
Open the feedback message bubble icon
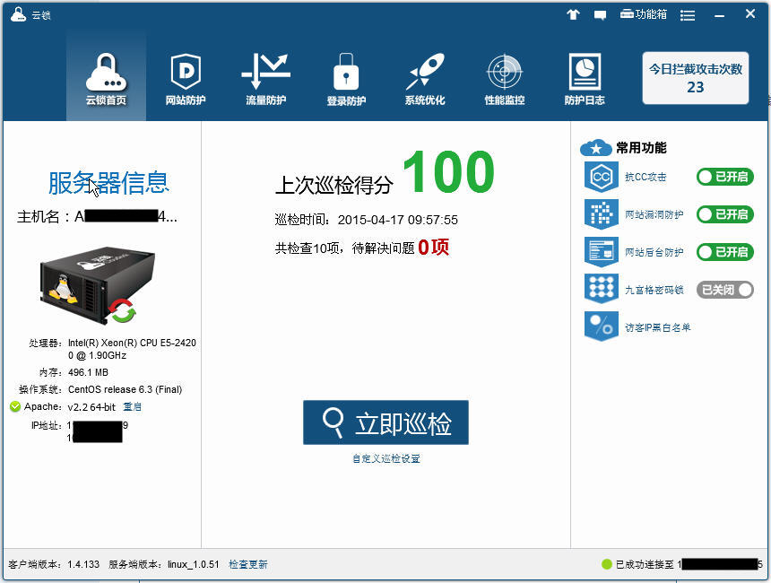click(x=601, y=14)
